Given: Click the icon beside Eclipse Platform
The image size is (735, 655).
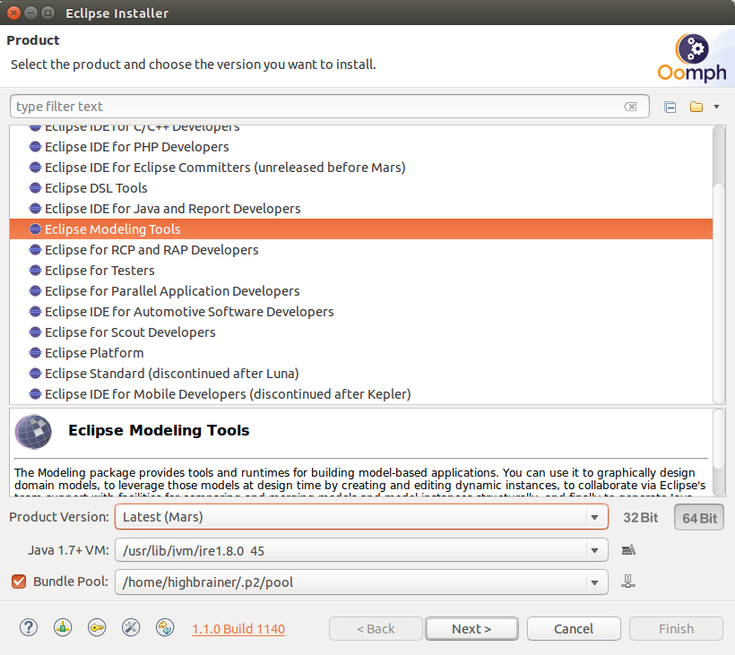Looking at the screenshot, I should click(x=35, y=353).
